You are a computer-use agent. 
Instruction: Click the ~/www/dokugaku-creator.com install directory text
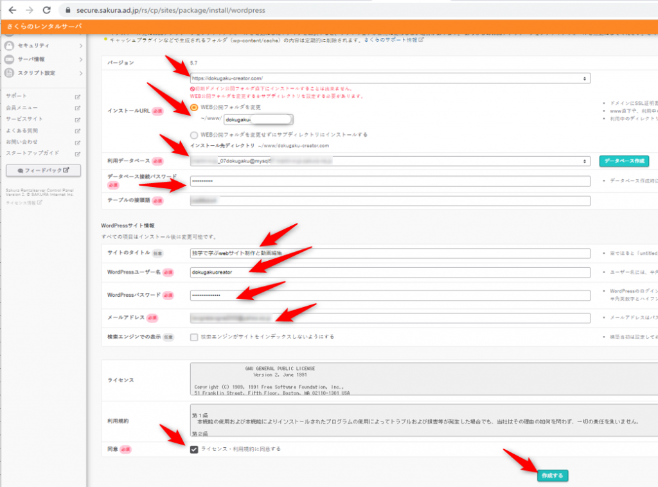293,146
